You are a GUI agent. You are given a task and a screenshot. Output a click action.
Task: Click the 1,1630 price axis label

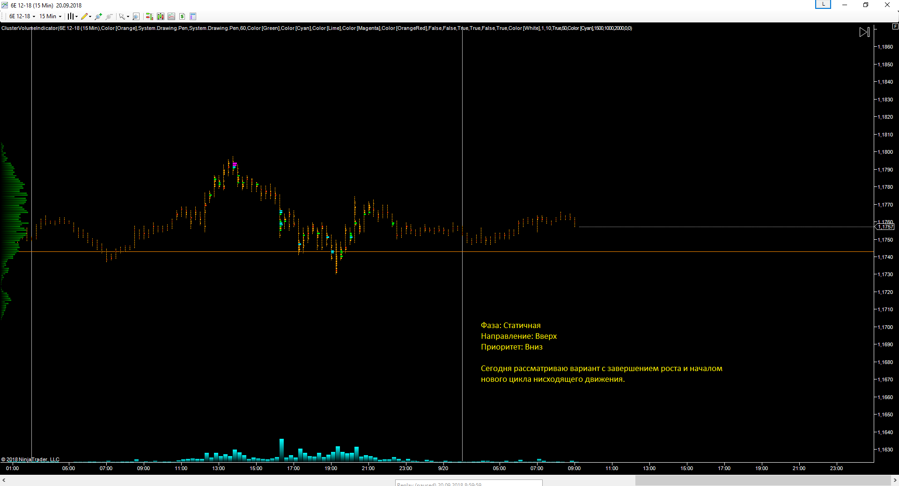(885, 450)
